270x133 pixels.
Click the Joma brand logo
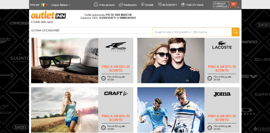[x=222, y=94]
